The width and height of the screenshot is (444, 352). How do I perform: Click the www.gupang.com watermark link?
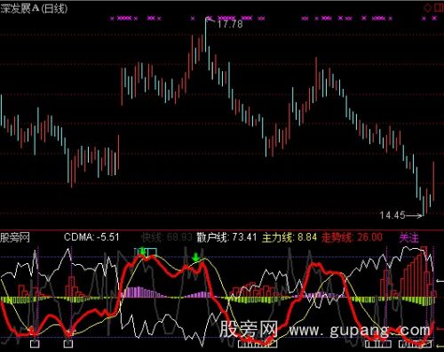point(360,330)
